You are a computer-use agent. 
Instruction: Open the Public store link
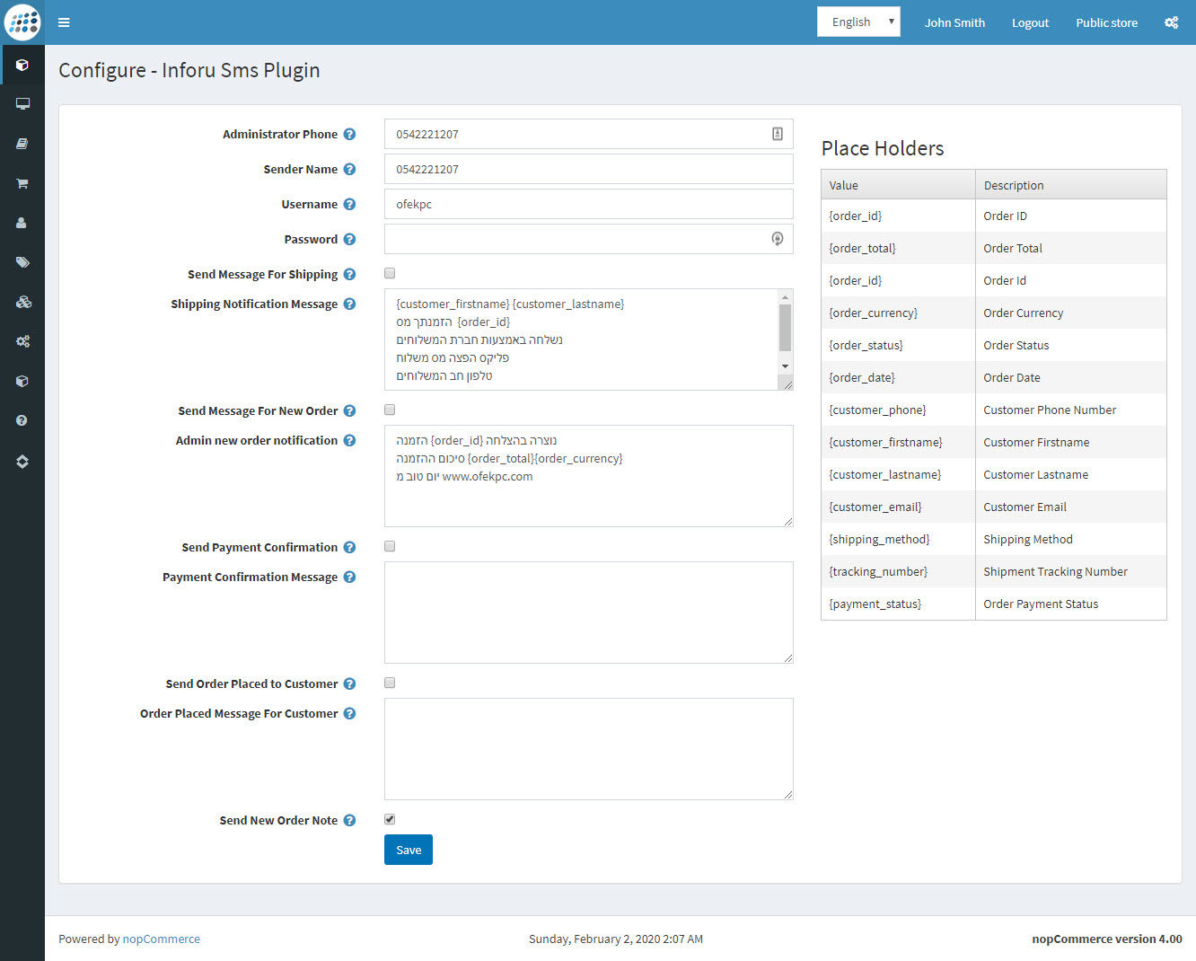[1106, 22]
